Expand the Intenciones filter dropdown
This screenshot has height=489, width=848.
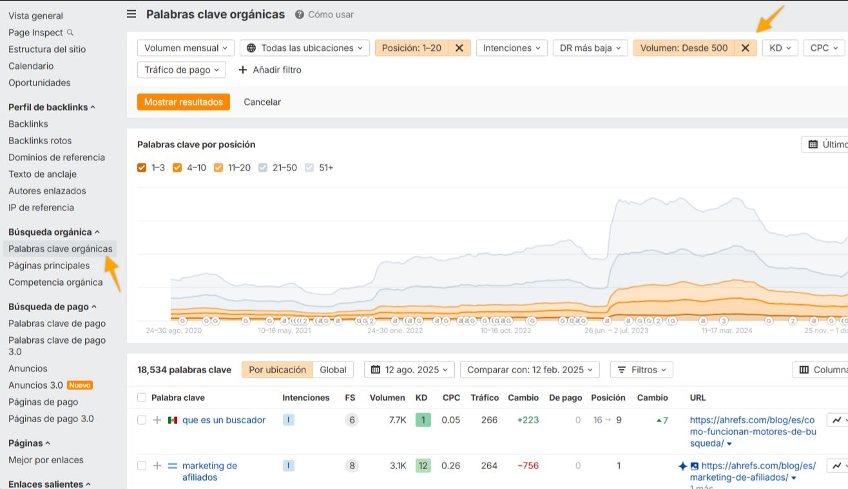pos(512,48)
